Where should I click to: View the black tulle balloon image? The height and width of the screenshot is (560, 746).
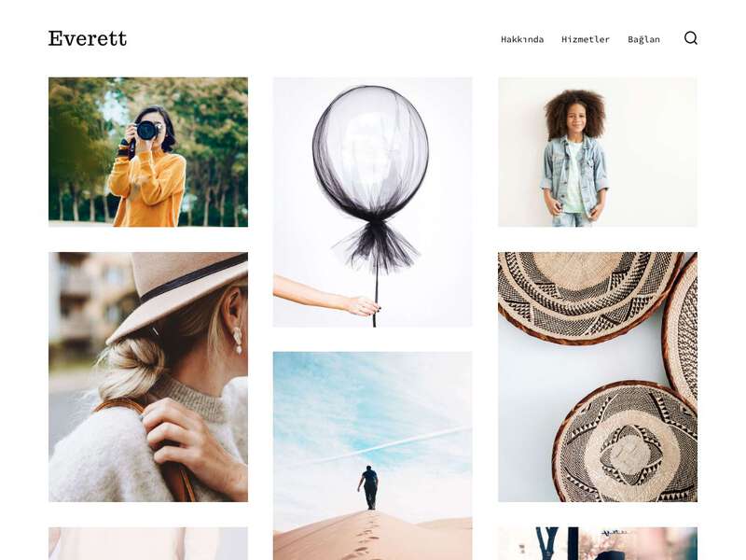click(x=372, y=202)
